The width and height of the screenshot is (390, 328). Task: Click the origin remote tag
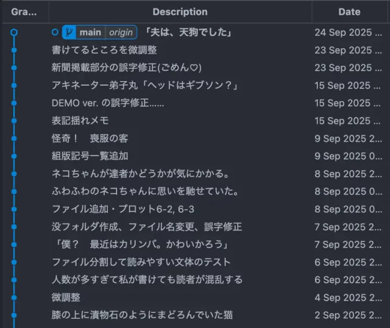point(121,32)
